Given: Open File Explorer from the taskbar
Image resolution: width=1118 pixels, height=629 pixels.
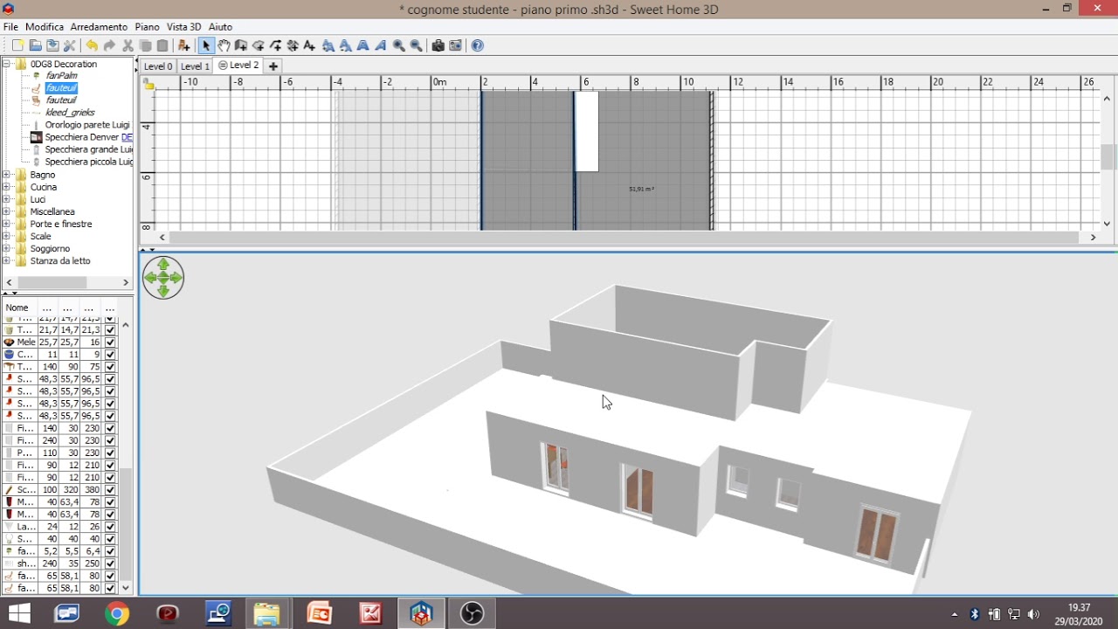Looking at the screenshot, I should (267, 614).
